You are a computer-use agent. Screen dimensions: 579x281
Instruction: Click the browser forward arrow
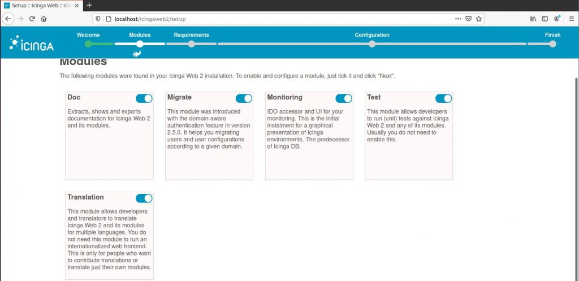[20, 19]
